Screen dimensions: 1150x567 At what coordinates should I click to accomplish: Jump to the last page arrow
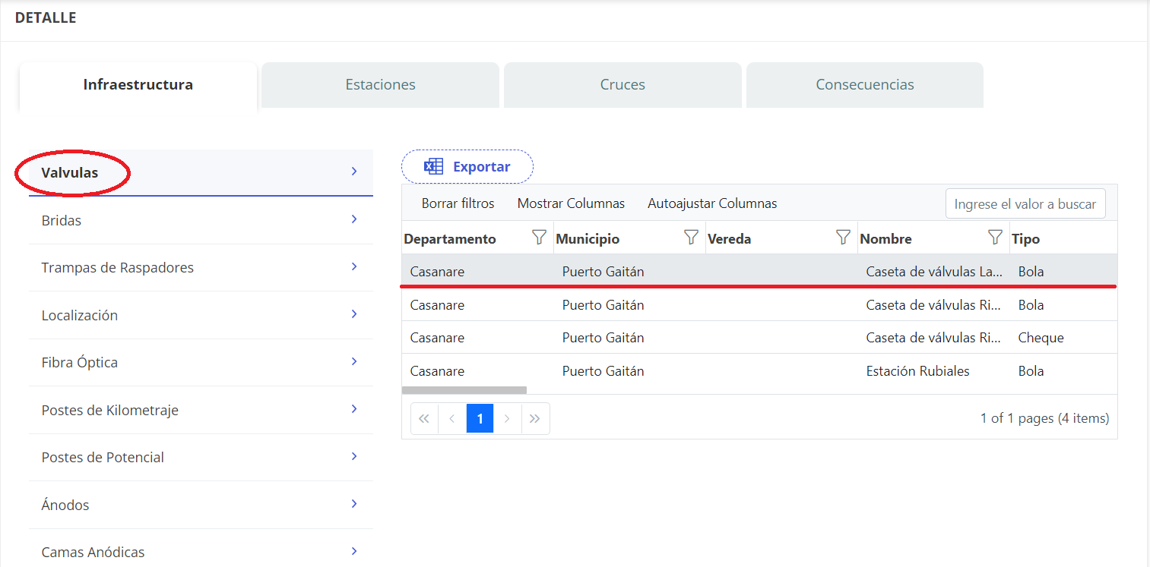point(535,418)
